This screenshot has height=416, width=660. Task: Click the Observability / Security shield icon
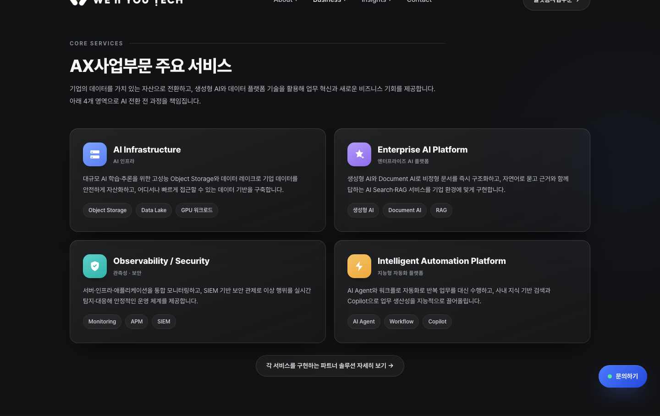tap(95, 266)
